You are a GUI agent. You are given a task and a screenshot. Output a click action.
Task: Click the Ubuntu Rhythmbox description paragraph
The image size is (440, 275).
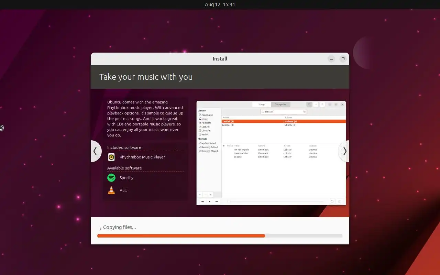click(145, 119)
